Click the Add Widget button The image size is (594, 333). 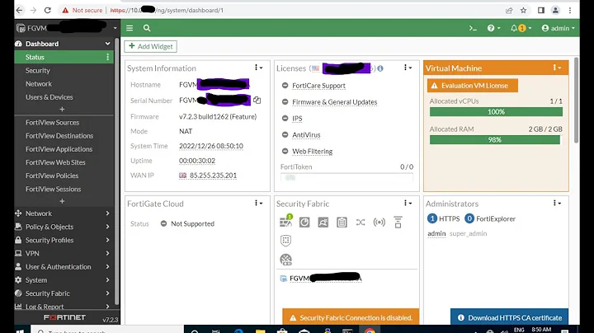point(151,46)
